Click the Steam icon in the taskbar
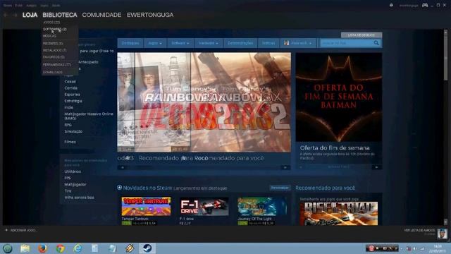This screenshot has width=451, height=254. tap(147, 248)
